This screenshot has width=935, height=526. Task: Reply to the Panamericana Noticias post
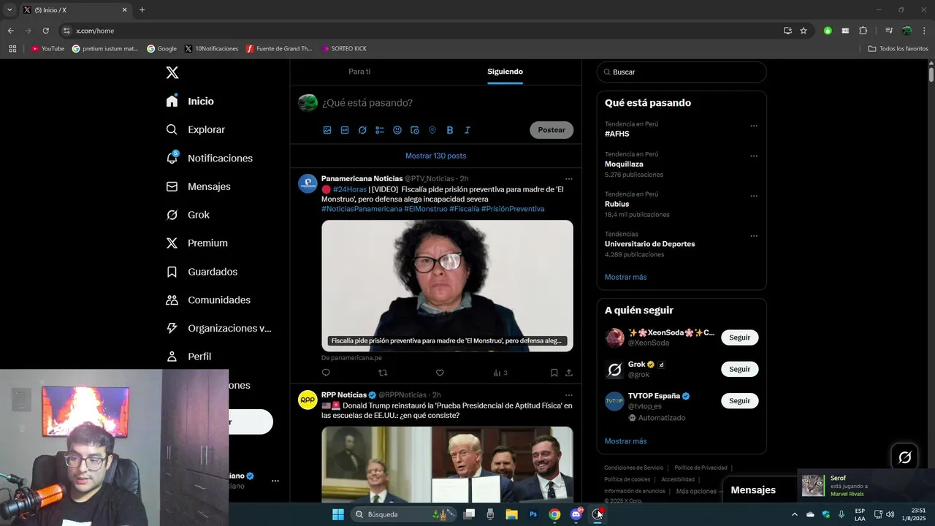click(x=326, y=373)
